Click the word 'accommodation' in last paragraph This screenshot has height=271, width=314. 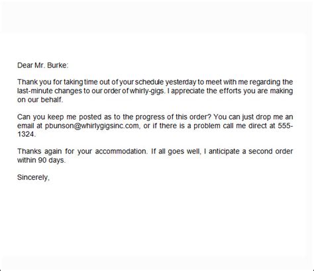pos(121,151)
